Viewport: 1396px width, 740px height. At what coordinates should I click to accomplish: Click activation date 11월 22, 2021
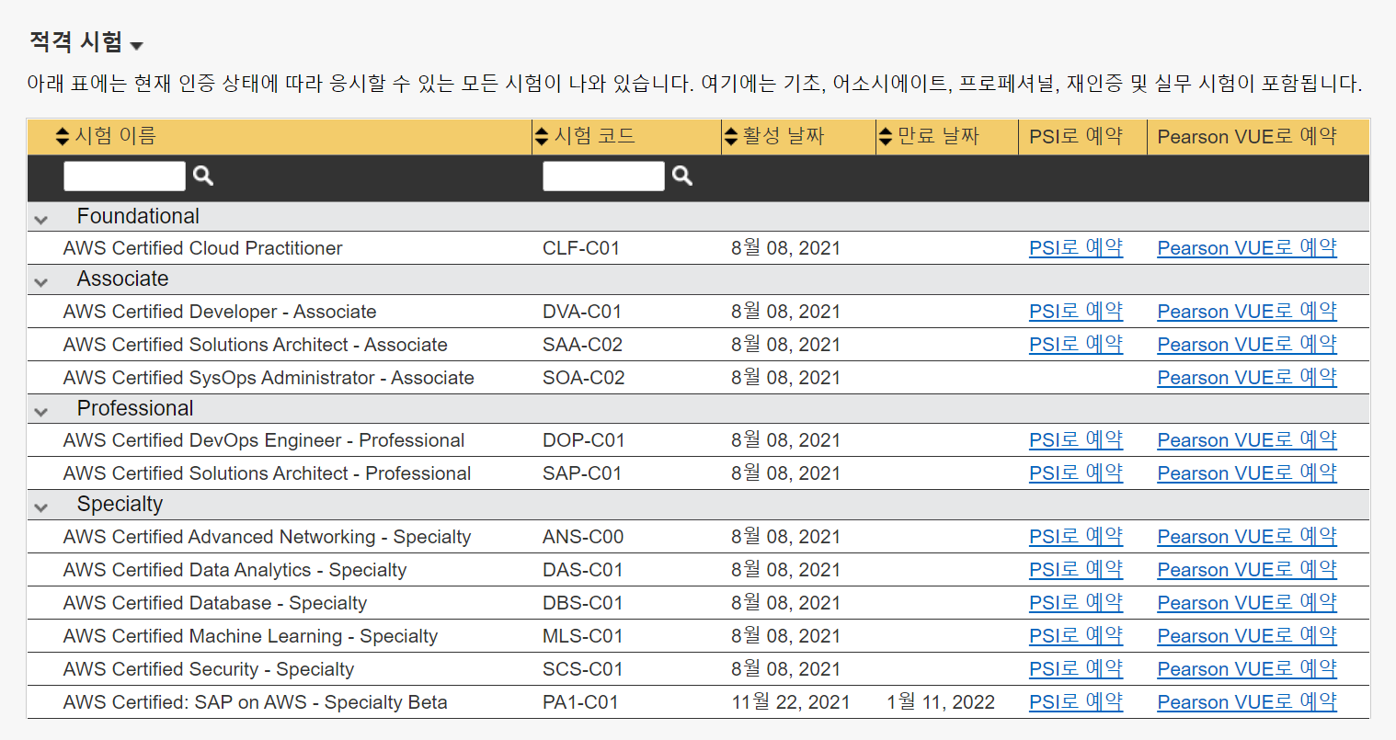791,702
